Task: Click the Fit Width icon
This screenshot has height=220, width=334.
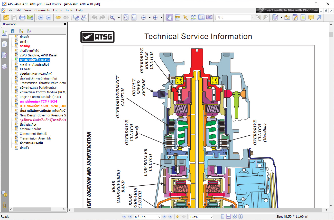Action: [x=134, y=17]
